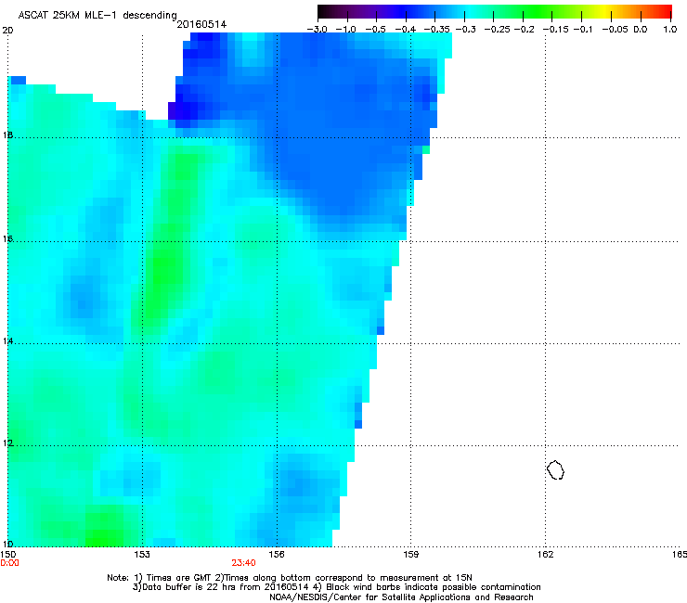This screenshot has height=603, width=687.
Task: Click the latitude label 14
Action: (x=7, y=341)
